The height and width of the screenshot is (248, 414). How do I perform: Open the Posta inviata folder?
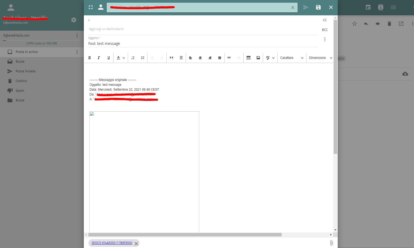tap(25, 71)
